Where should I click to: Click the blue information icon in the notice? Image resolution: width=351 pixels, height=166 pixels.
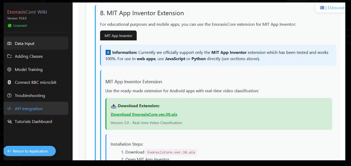click(108, 52)
